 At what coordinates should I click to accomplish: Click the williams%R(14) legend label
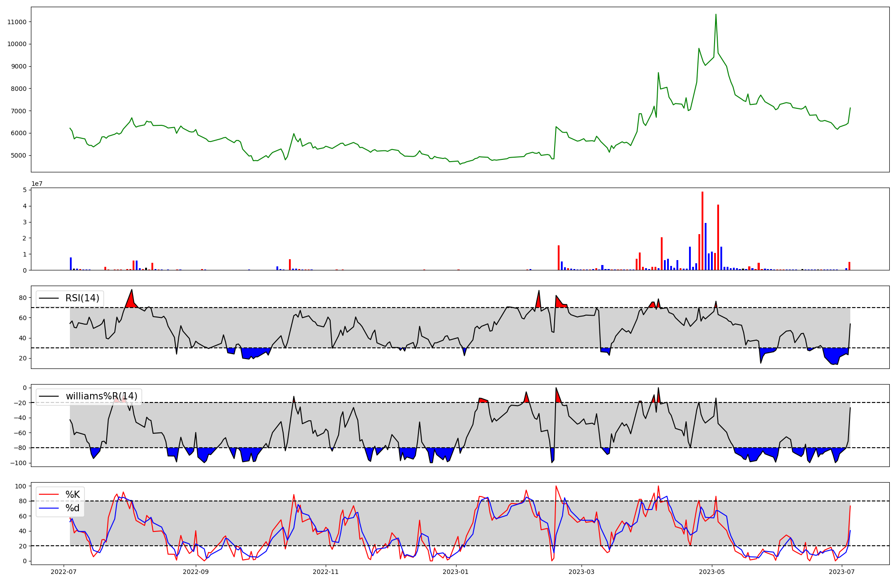101,396
